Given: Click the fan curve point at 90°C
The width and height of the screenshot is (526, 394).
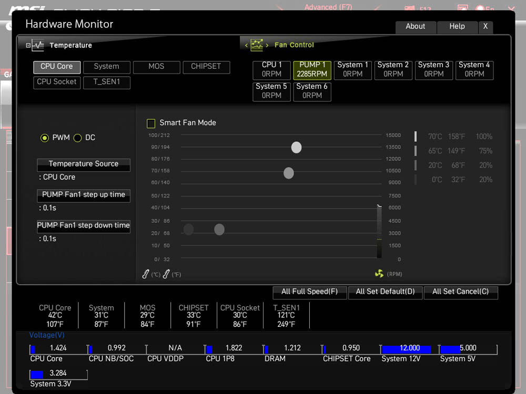Looking at the screenshot, I should (296, 148).
